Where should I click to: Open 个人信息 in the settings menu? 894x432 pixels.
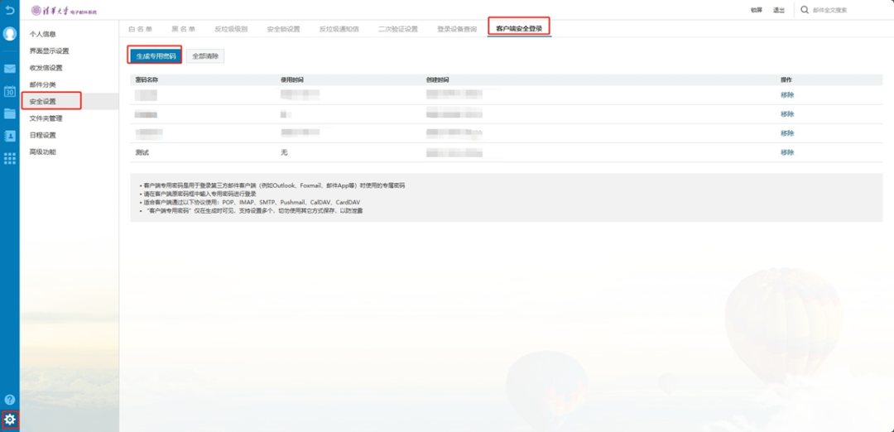coord(43,34)
